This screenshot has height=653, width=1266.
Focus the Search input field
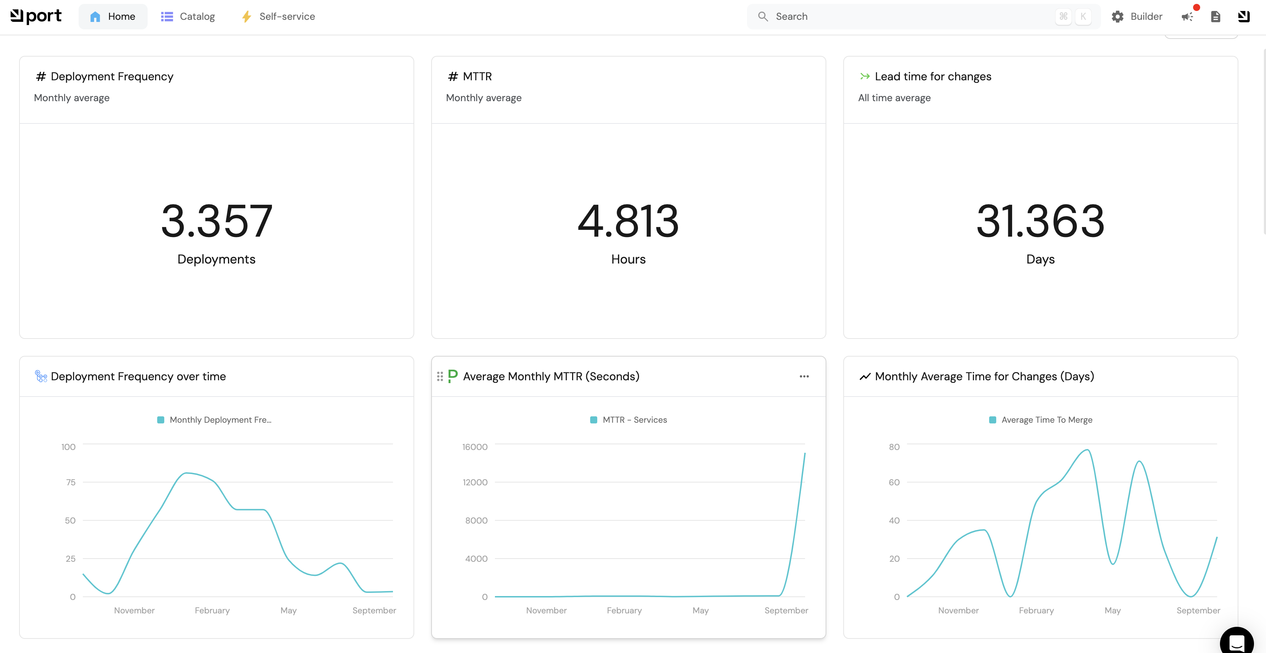click(909, 16)
